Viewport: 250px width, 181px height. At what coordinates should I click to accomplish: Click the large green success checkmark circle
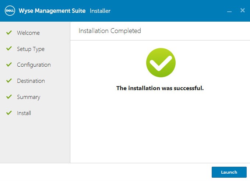point(161,63)
